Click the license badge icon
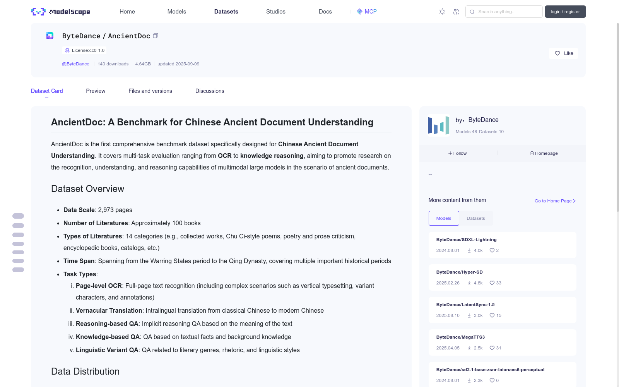Viewport: 619px width, 387px height. (67, 50)
